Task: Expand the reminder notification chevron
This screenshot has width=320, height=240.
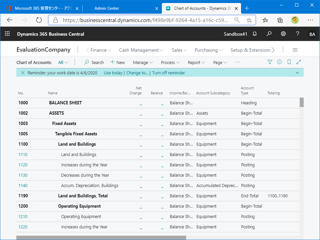Action: point(297,73)
